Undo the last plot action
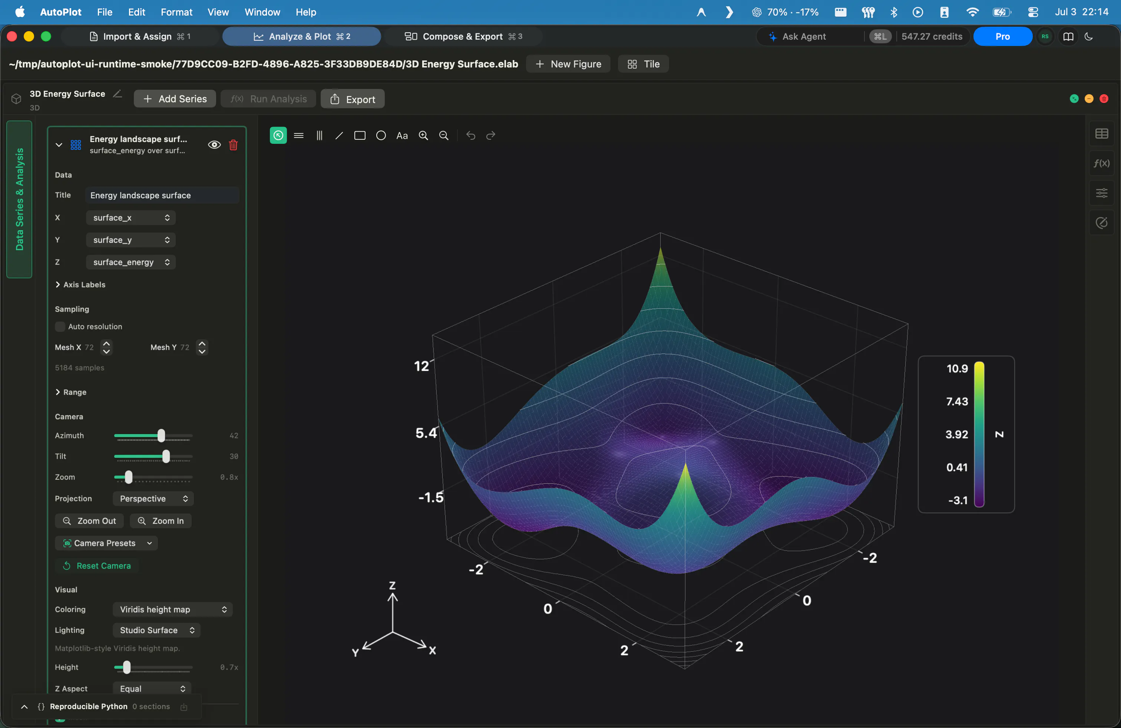This screenshot has height=728, width=1121. click(x=470, y=136)
